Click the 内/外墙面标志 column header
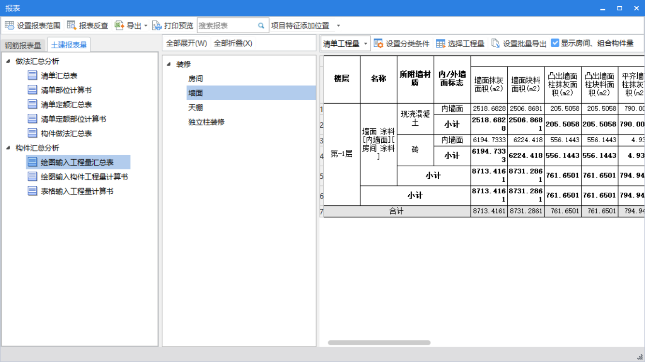The height and width of the screenshot is (362, 645). tap(452, 80)
